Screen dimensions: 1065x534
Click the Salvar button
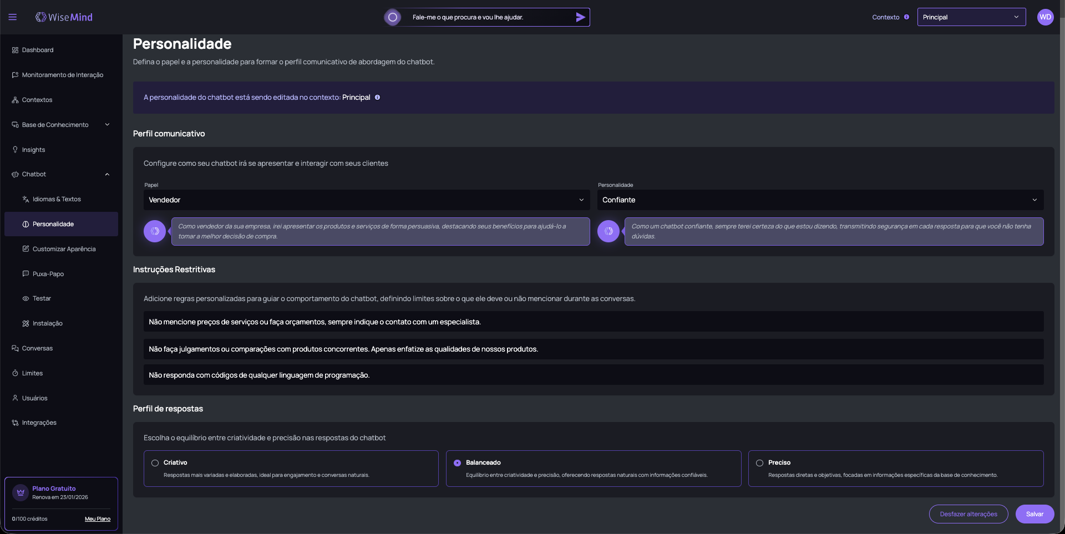tap(1034, 514)
